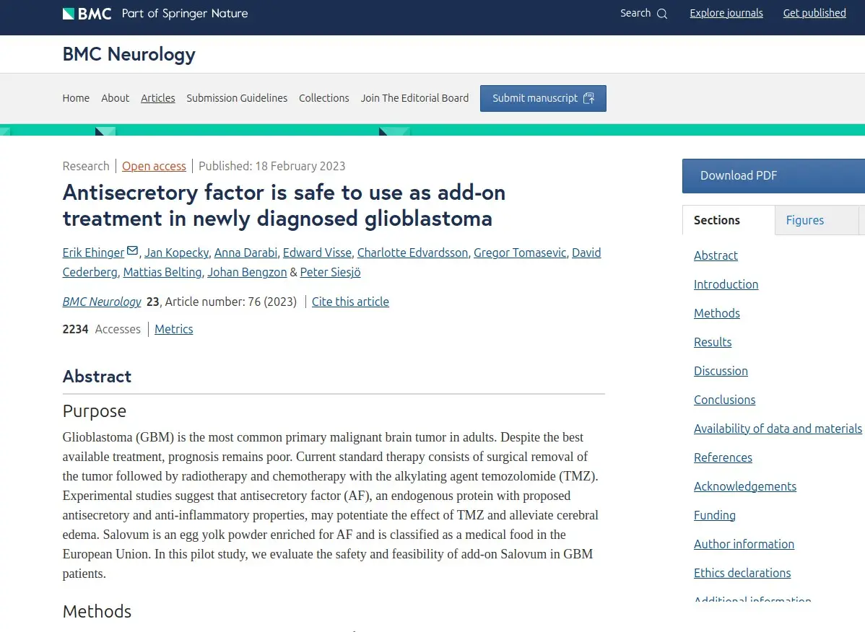
Task: Click the BMC logo icon
Action: point(87,13)
